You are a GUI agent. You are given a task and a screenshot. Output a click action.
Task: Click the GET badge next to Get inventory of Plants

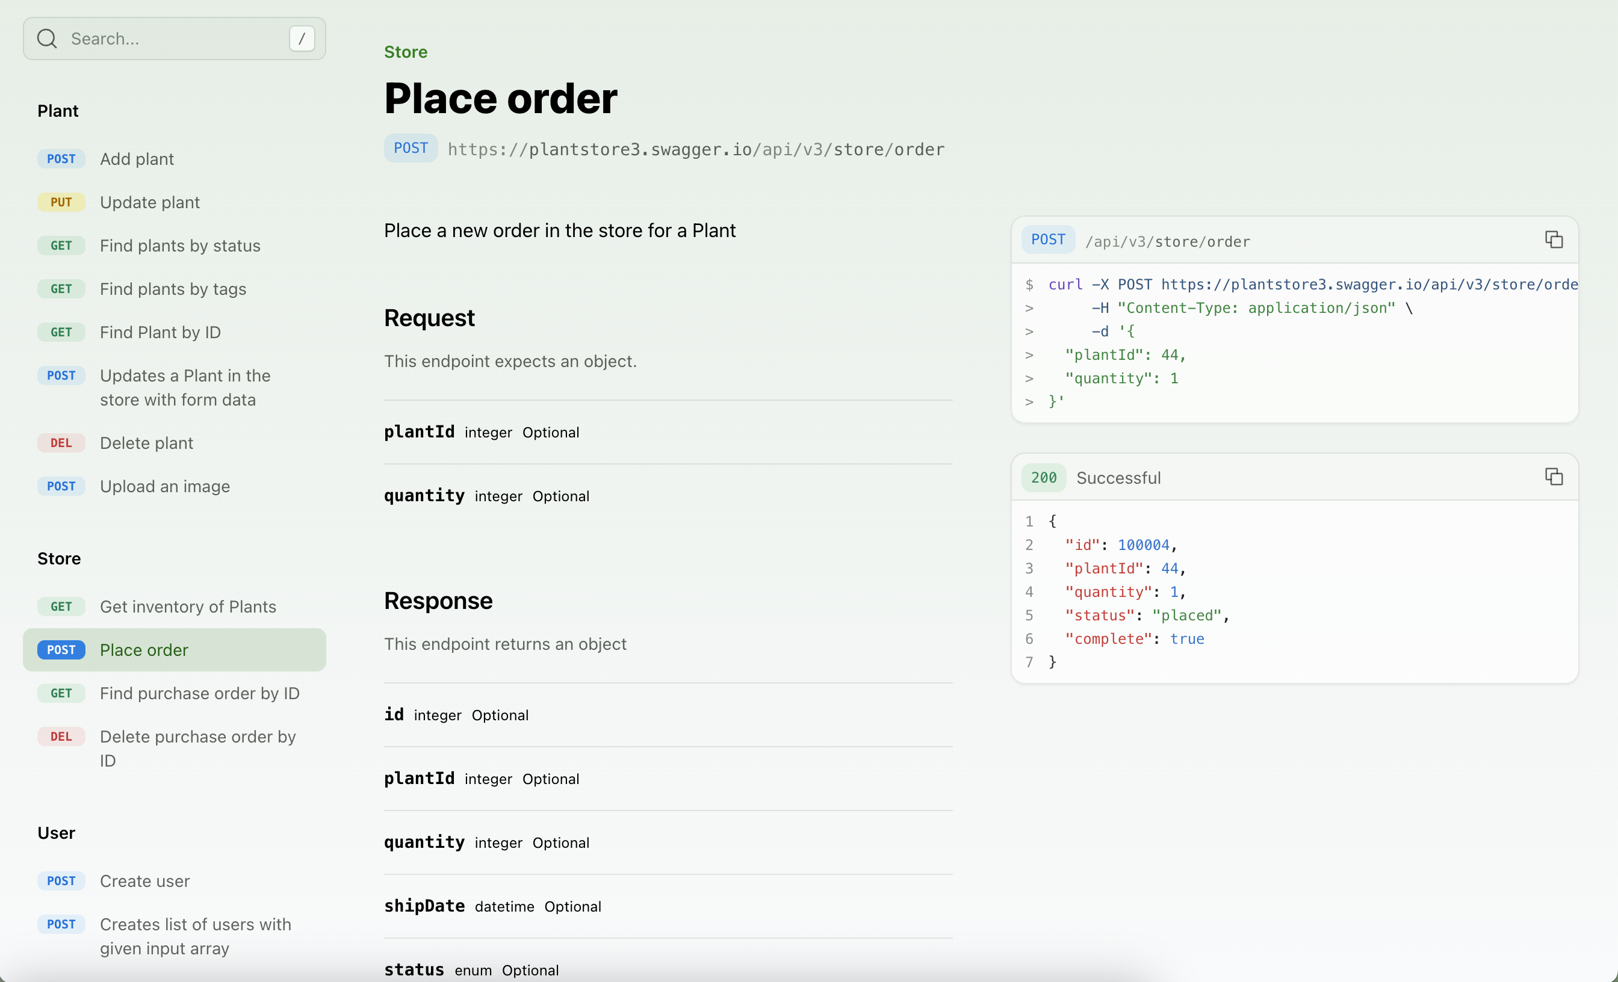pos(61,606)
